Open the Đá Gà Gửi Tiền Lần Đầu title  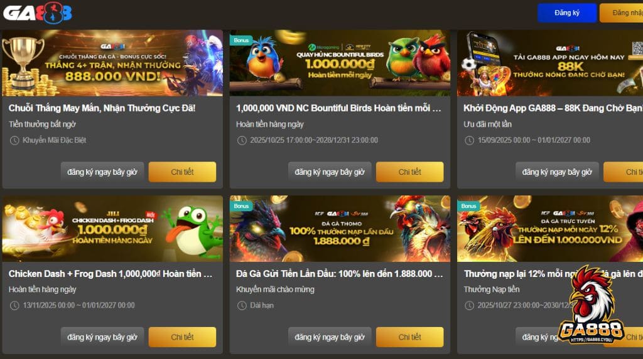(339, 274)
